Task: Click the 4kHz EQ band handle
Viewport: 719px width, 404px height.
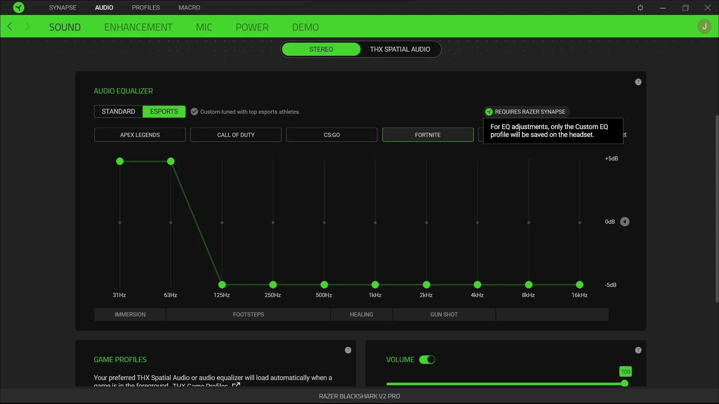Action: pos(477,285)
